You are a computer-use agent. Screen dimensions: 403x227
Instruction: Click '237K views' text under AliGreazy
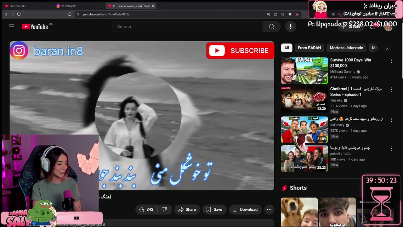339,131
